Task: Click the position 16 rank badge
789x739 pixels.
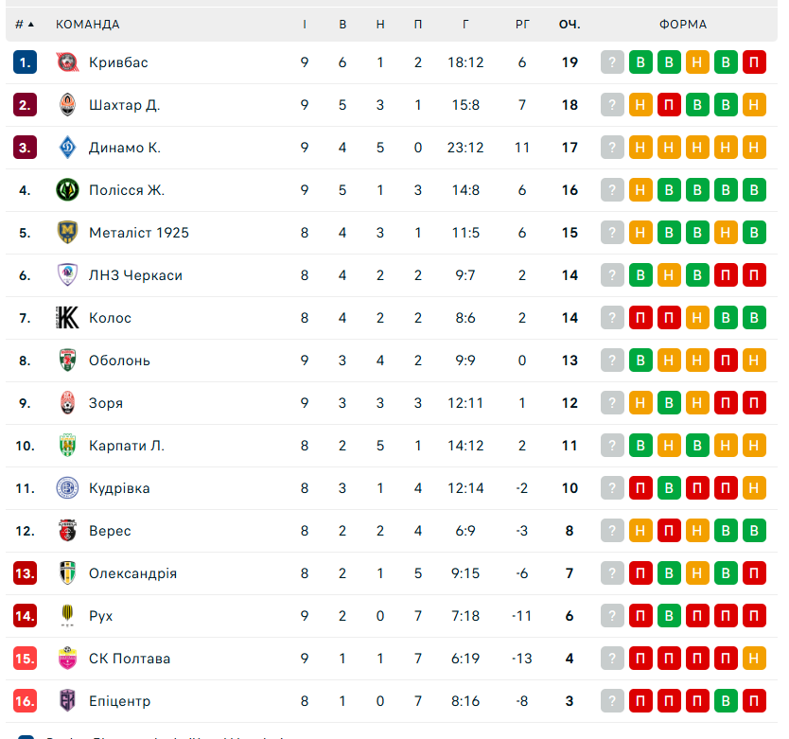Action: [25, 701]
